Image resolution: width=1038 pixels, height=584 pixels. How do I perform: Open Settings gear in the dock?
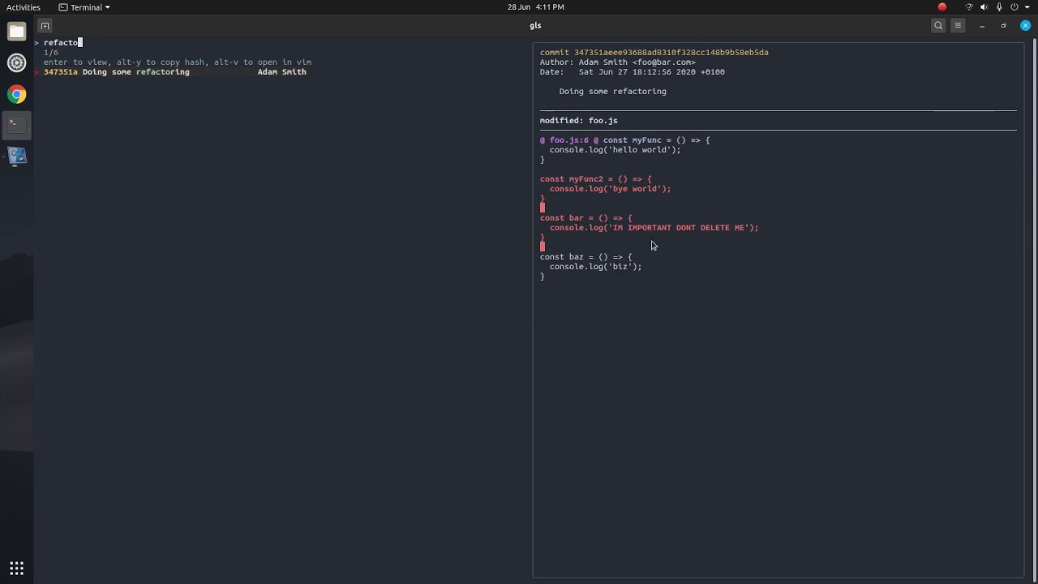(x=16, y=62)
